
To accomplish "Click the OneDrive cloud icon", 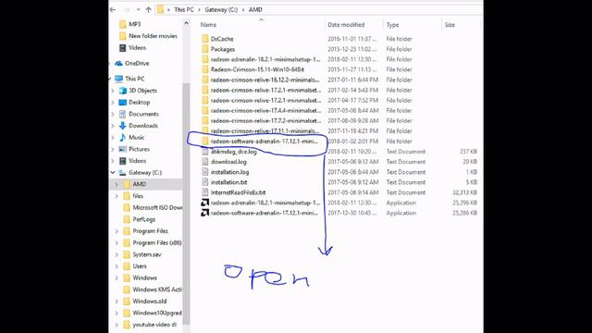I will pos(119,64).
